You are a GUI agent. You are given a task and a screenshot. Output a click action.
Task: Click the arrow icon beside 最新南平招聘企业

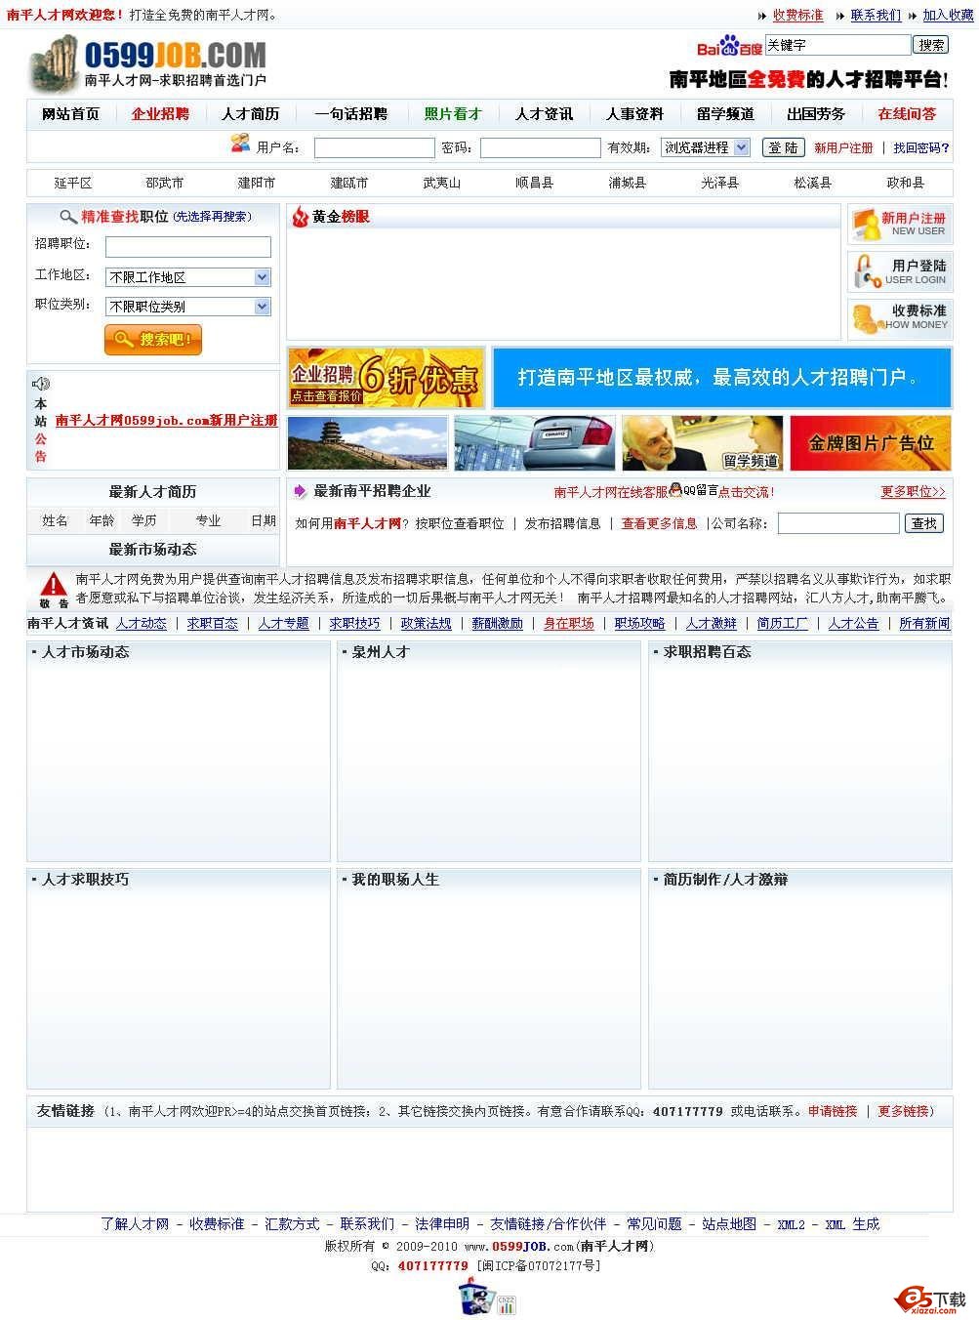[x=301, y=491]
